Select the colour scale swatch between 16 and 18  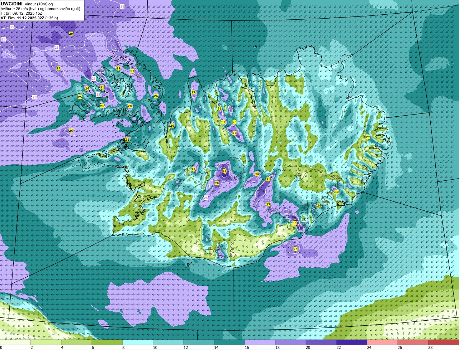(x=260, y=342)
